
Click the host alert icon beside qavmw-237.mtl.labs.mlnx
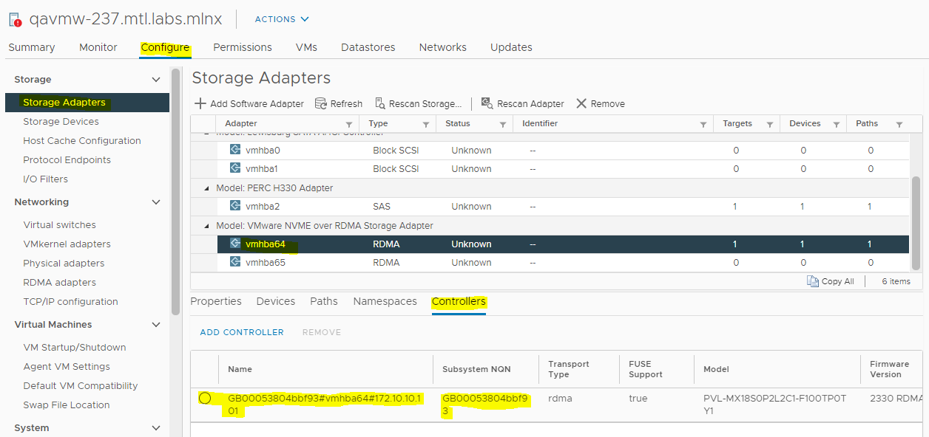tap(15, 20)
